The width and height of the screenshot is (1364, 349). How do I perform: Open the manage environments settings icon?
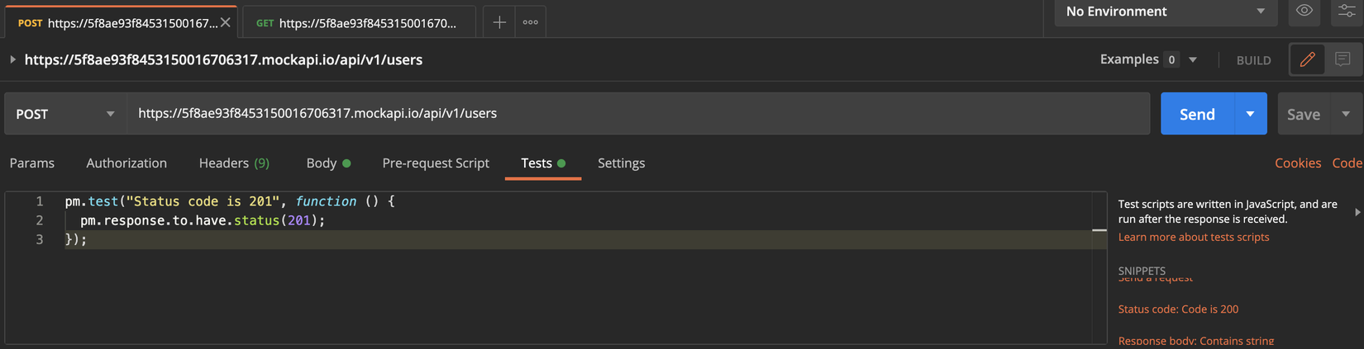point(1346,11)
